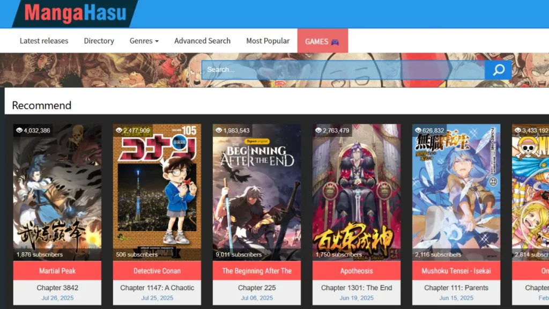The height and width of the screenshot is (309, 549).
Task: Select the Most Popular tab
Action: click(268, 41)
